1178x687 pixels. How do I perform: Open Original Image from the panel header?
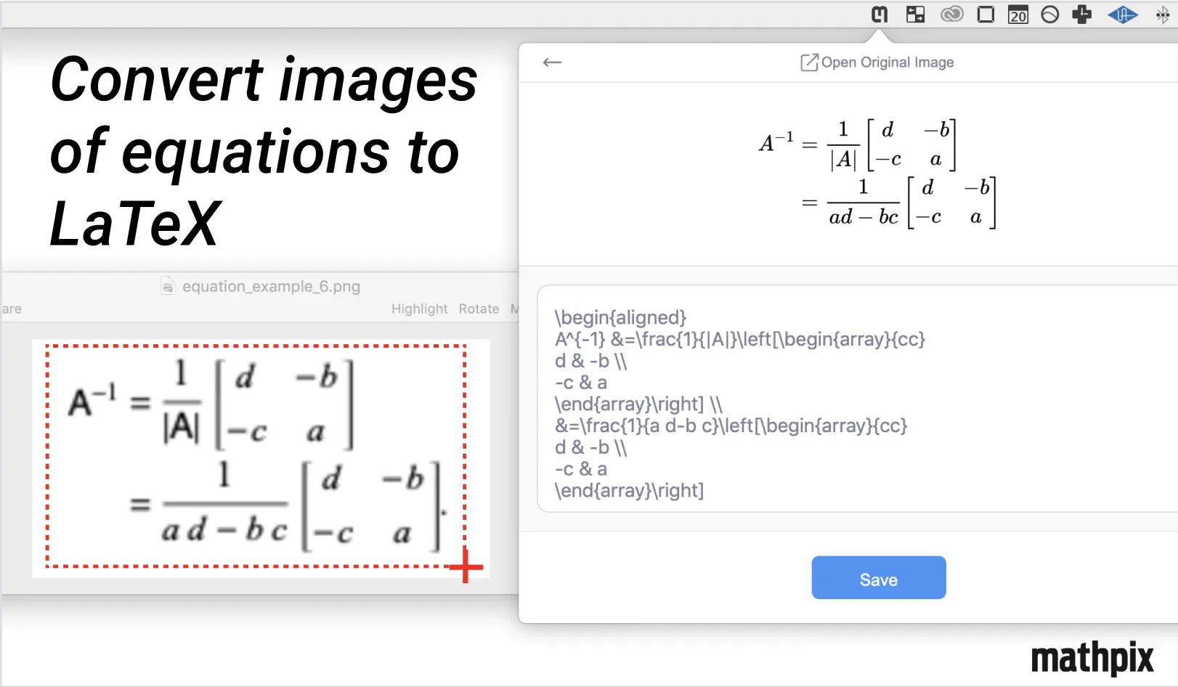pos(887,62)
